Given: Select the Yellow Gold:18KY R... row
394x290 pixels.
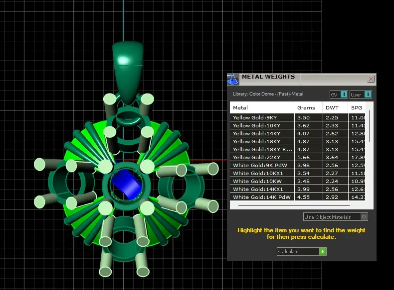Looking at the screenshot, I should (x=298, y=149).
